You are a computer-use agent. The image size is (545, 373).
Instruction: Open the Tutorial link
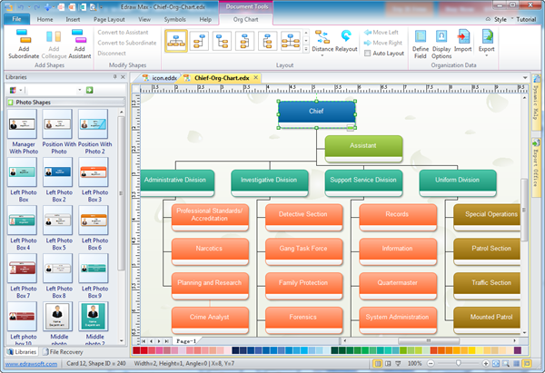526,19
